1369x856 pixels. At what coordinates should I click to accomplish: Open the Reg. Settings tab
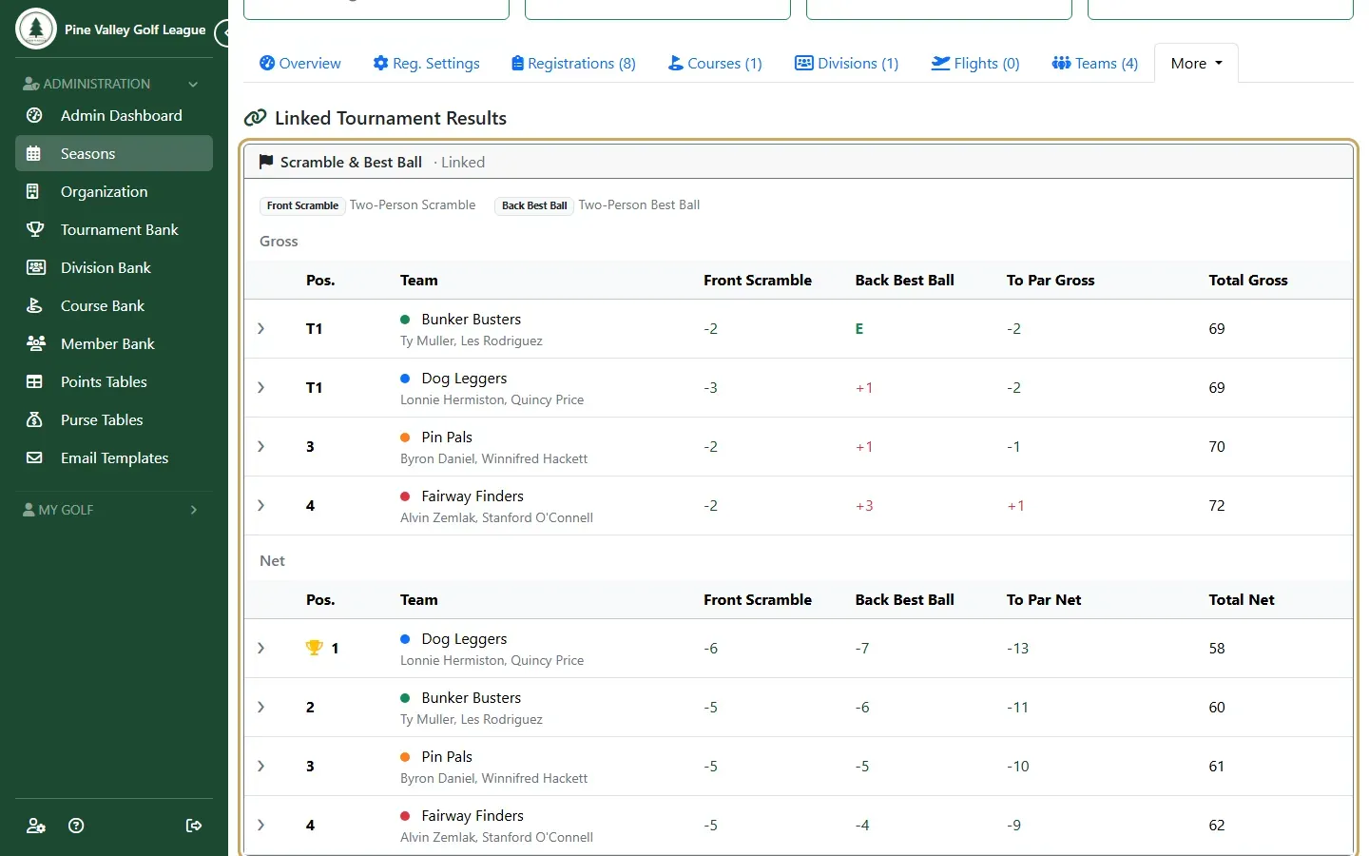(426, 63)
